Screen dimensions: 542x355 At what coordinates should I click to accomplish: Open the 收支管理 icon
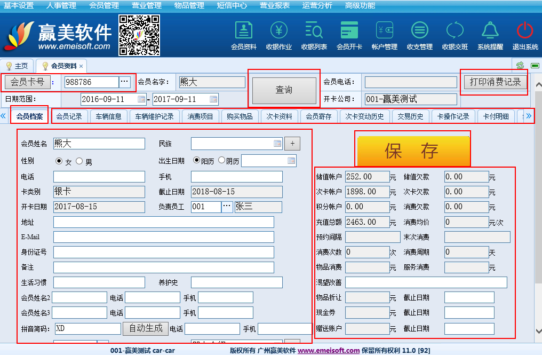point(419,30)
